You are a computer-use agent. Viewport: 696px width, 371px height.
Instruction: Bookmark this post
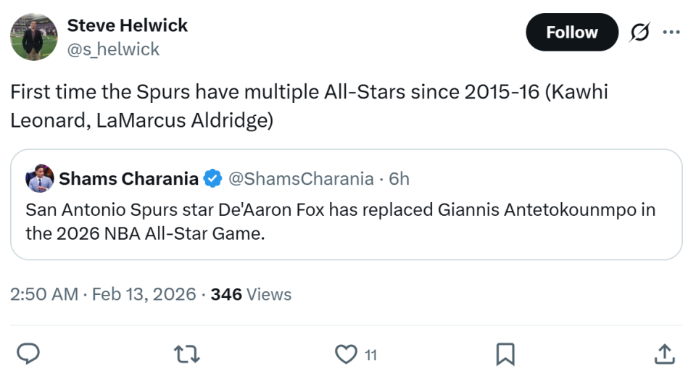coord(505,354)
